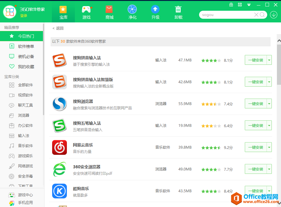Click the skin/theme icon in title bar
The width and height of the screenshot is (281, 207).
tap(240, 5)
